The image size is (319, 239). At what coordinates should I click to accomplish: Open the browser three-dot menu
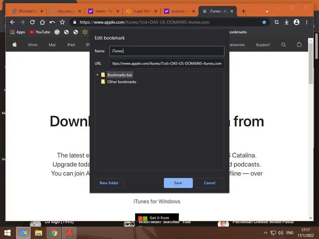pos(307,22)
